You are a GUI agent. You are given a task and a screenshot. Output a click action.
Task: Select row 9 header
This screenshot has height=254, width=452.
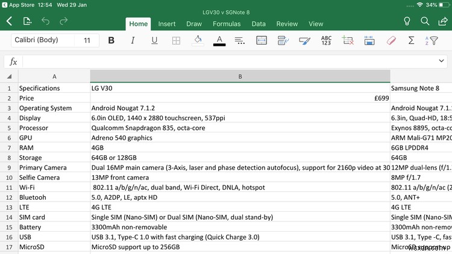pyautogui.click(x=9, y=167)
